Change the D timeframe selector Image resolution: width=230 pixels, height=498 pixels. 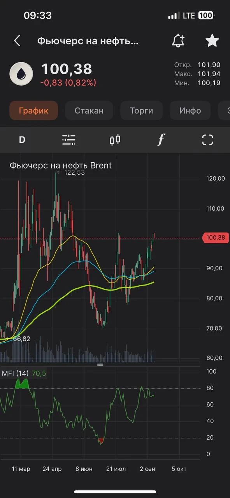coord(22,140)
